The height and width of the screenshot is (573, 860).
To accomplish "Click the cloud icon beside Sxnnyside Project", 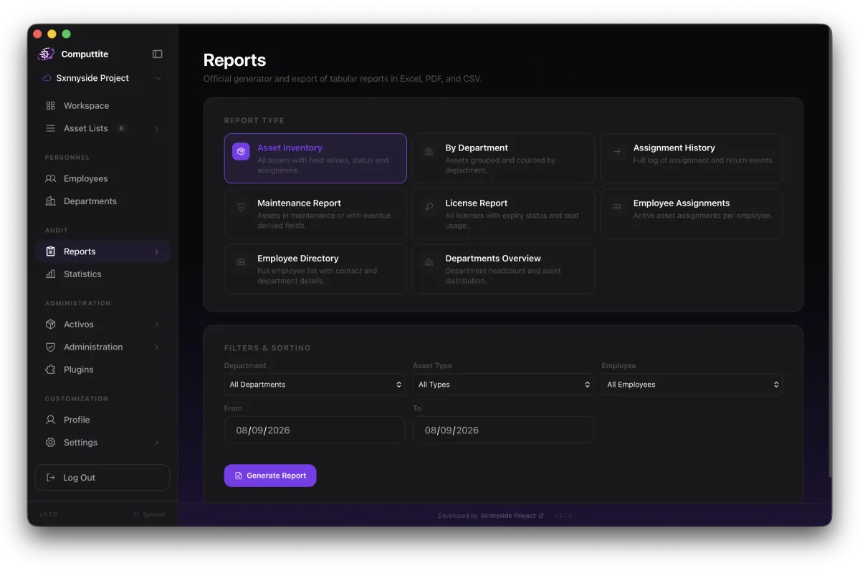I will (47, 78).
